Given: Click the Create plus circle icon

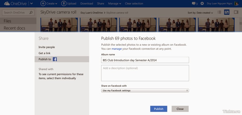Looking at the screenshot, I should click(43, 3).
